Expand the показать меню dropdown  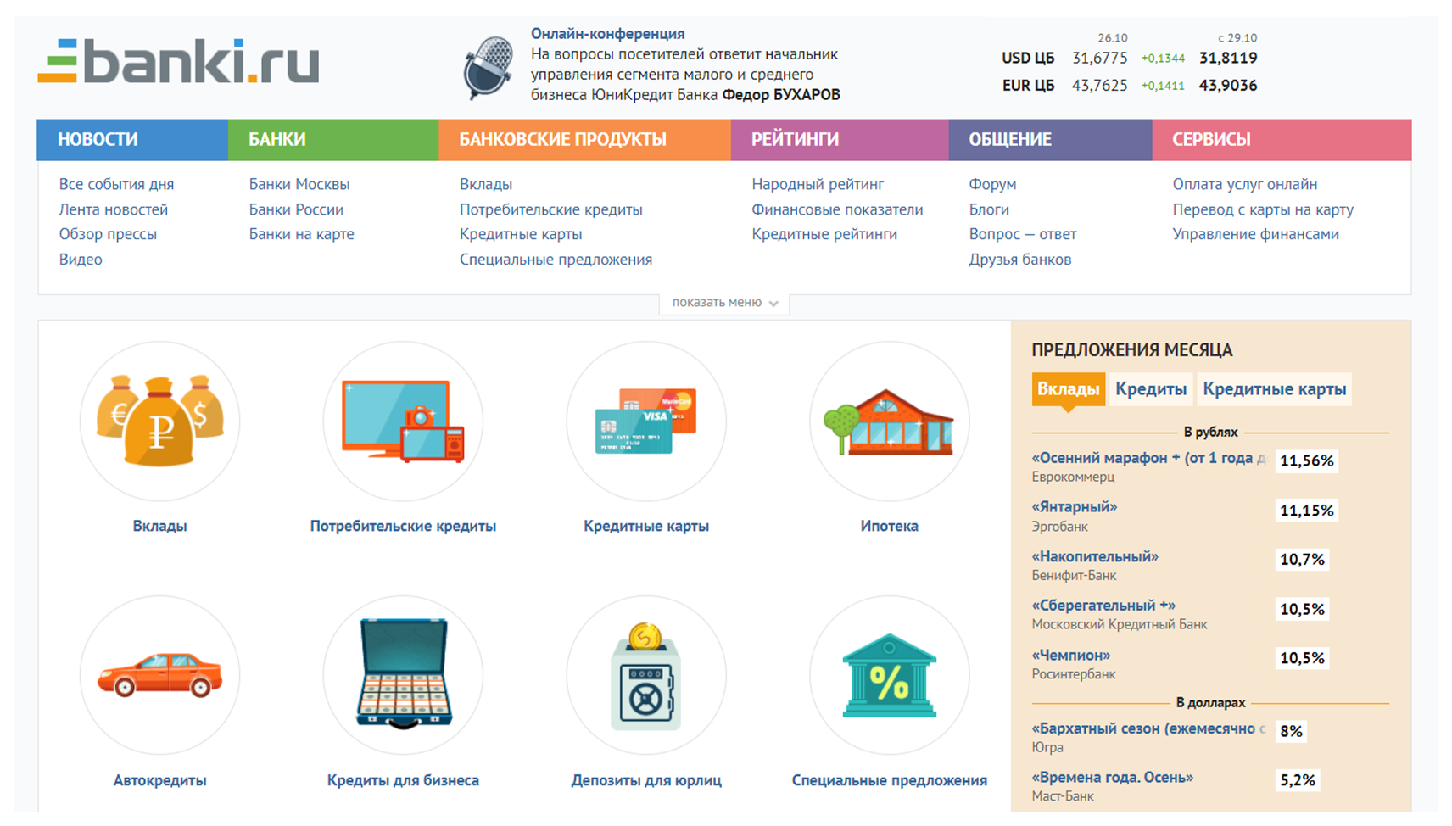click(724, 303)
